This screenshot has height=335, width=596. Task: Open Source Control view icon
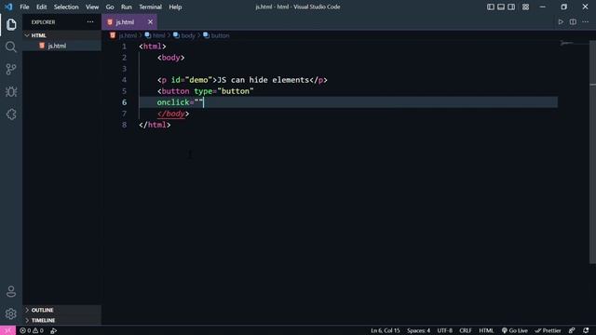tap(11, 69)
